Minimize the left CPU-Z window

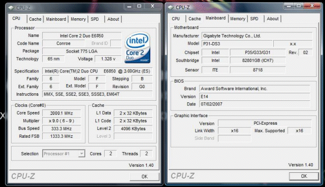click(x=129, y=7)
